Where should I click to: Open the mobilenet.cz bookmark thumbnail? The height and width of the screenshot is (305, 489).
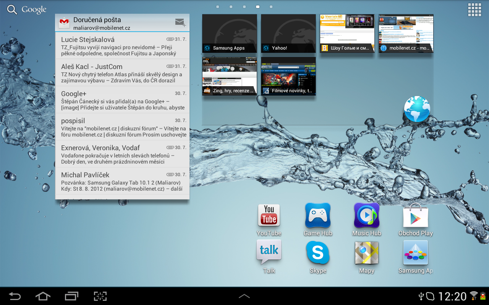[x=406, y=34]
